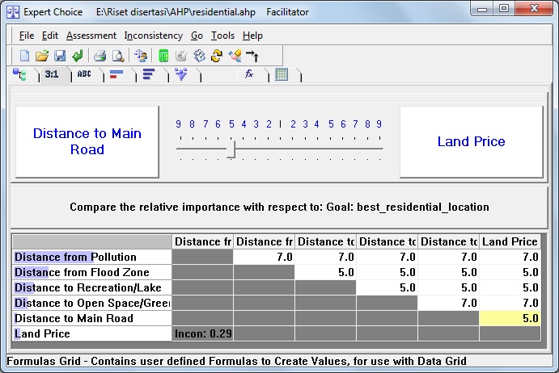Click the New file icon in the toolbar
This screenshot has width=559, height=373.
24,56
